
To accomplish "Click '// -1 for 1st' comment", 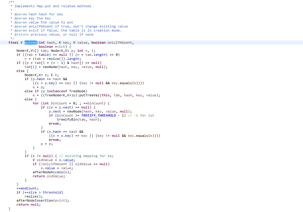I will point(141,116).
